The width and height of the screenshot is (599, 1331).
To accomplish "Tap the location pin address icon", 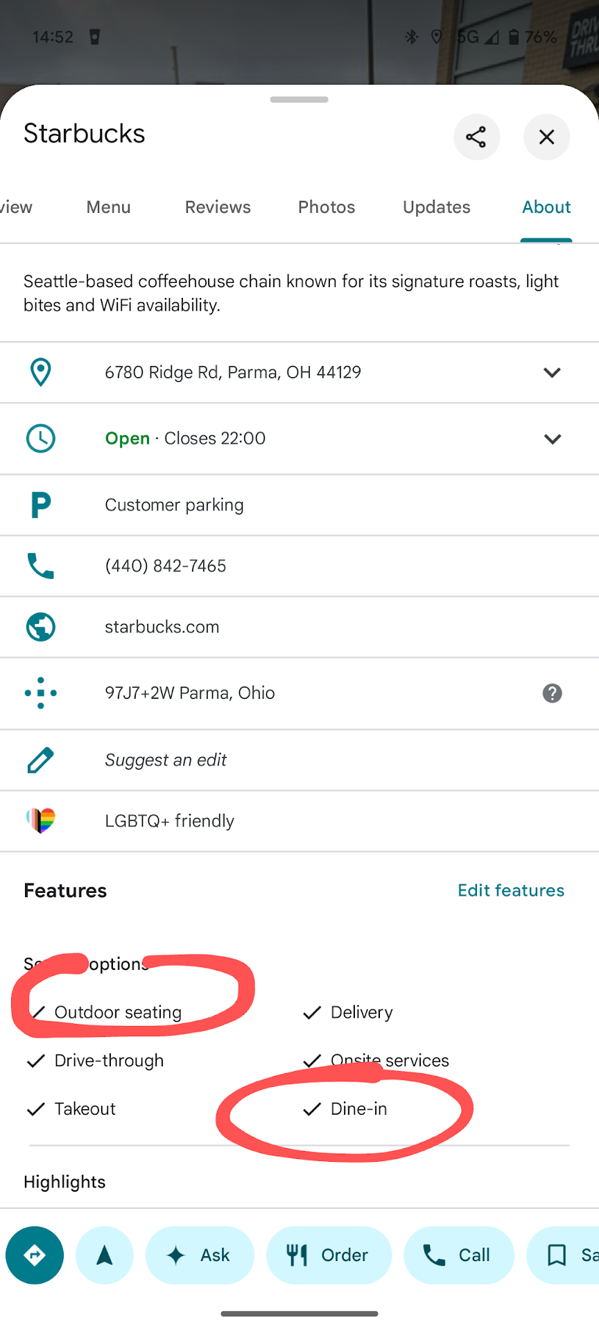I will point(41,372).
